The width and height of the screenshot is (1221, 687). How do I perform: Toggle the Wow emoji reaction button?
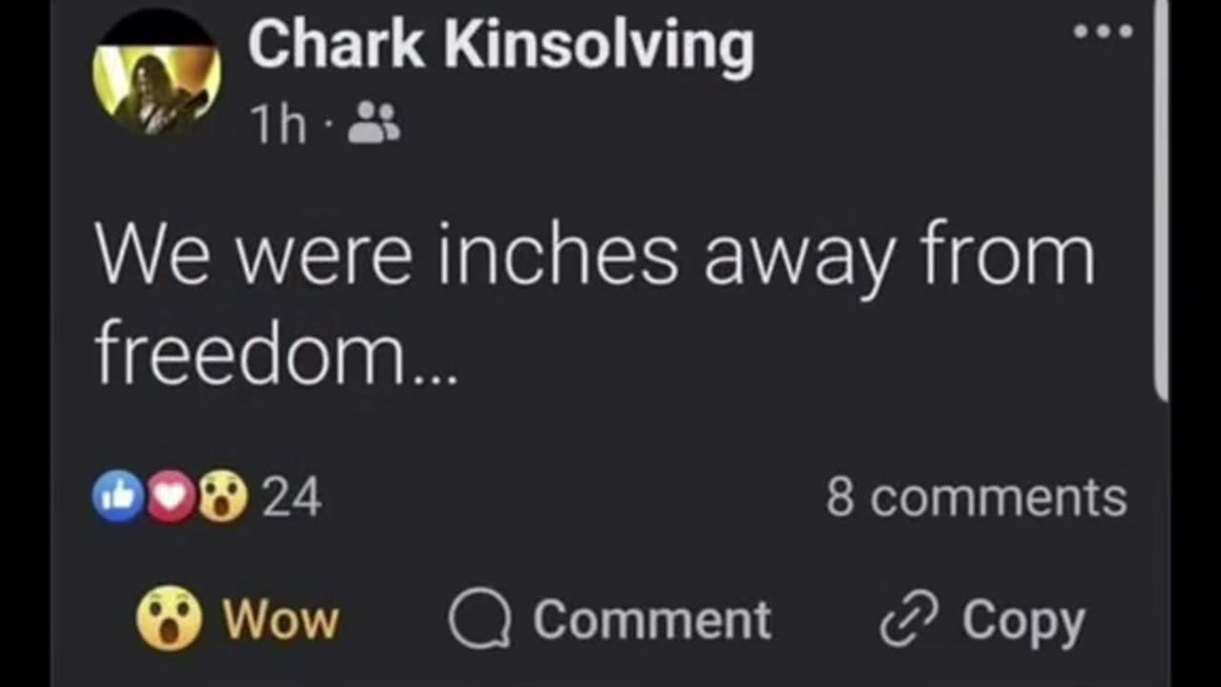pyautogui.click(x=170, y=618)
